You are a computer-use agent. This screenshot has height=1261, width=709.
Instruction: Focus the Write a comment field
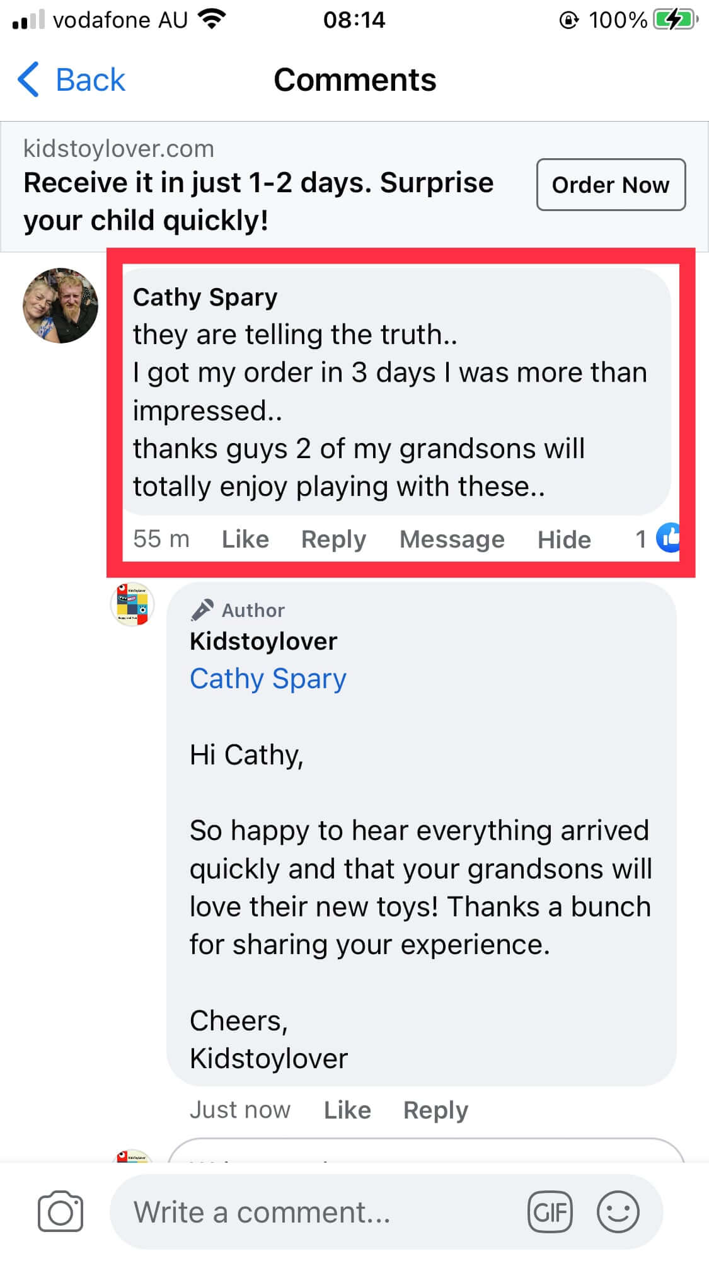pos(315,1211)
